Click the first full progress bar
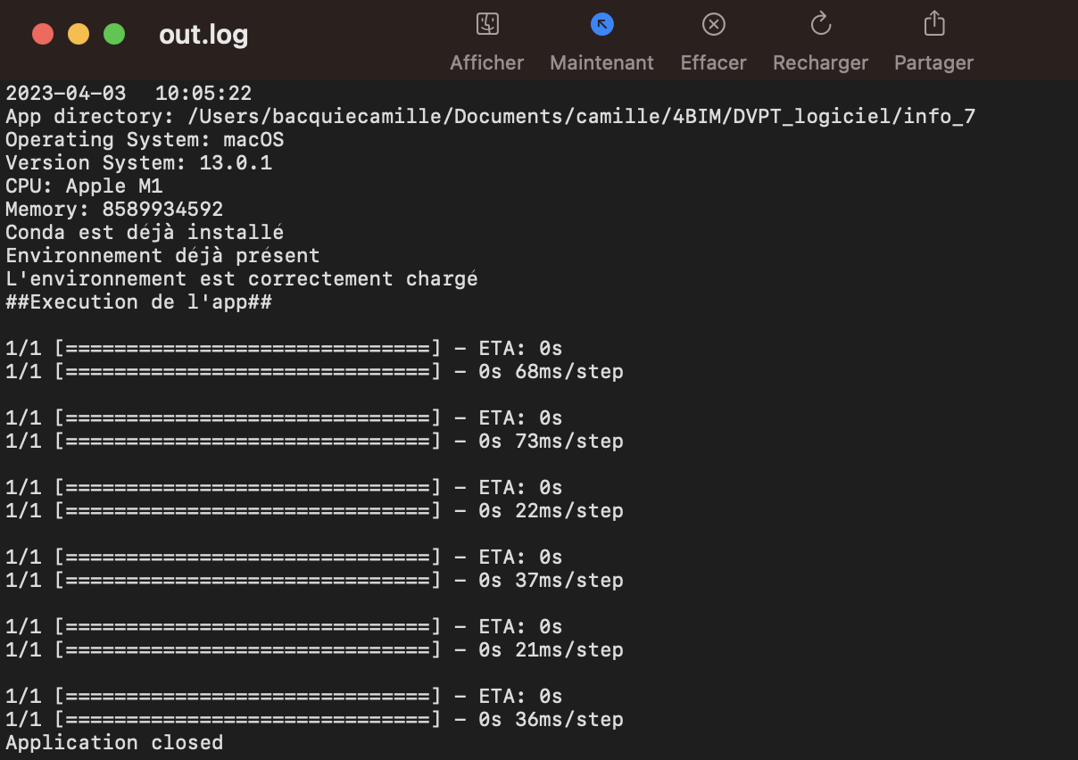The width and height of the screenshot is (1078, 760). (250, 348)
